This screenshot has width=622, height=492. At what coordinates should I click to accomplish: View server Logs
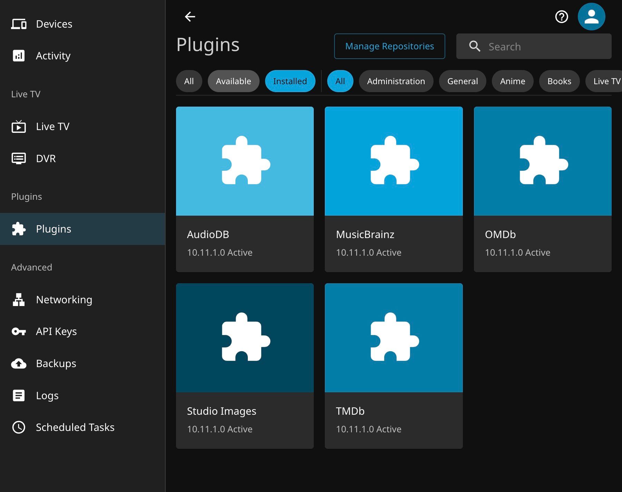(82, 395)
